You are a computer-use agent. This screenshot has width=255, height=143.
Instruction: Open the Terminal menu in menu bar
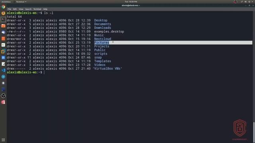click(37, 9)
